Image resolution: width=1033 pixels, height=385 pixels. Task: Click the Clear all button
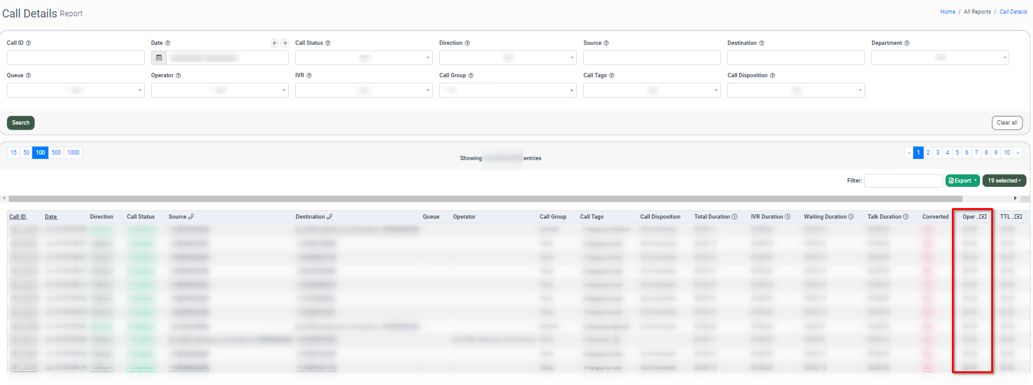(1007, 123)
